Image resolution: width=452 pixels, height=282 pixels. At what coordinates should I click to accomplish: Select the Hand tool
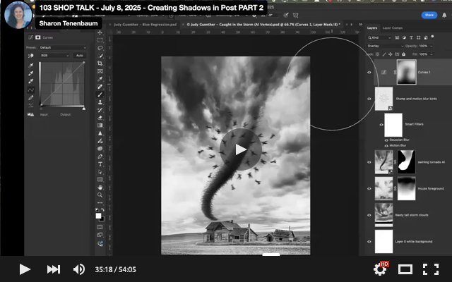[x=100, y=188]
